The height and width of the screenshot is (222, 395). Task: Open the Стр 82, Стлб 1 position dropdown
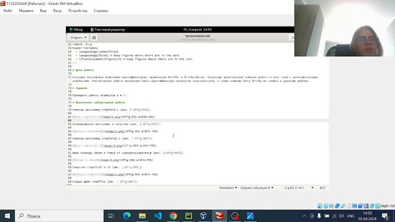(299, 187)
